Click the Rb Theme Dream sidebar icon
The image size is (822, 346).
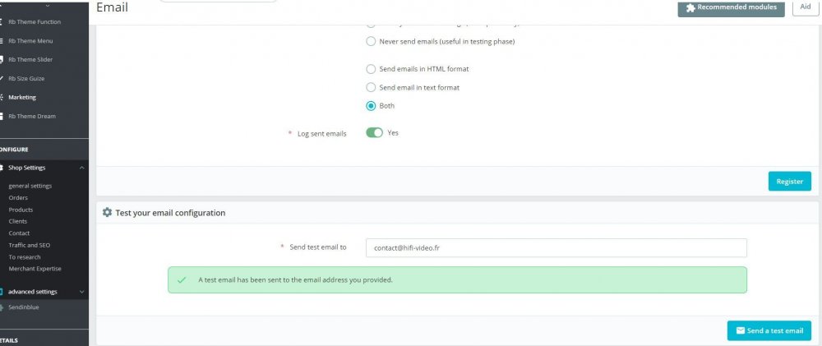click(2, 116)
